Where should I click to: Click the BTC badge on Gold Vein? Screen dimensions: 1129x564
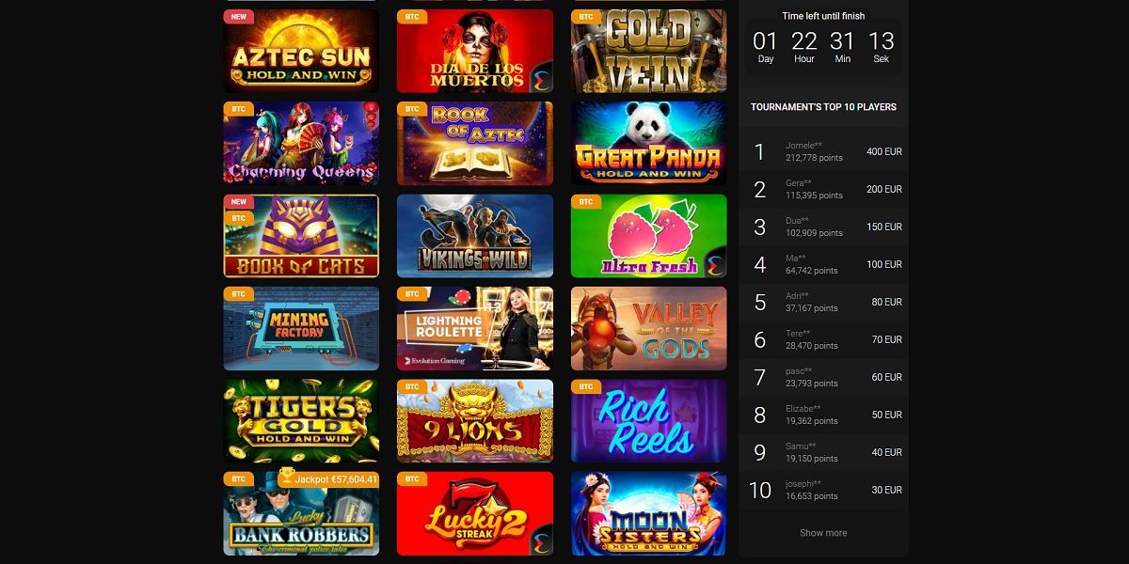(x=586, y=17)
